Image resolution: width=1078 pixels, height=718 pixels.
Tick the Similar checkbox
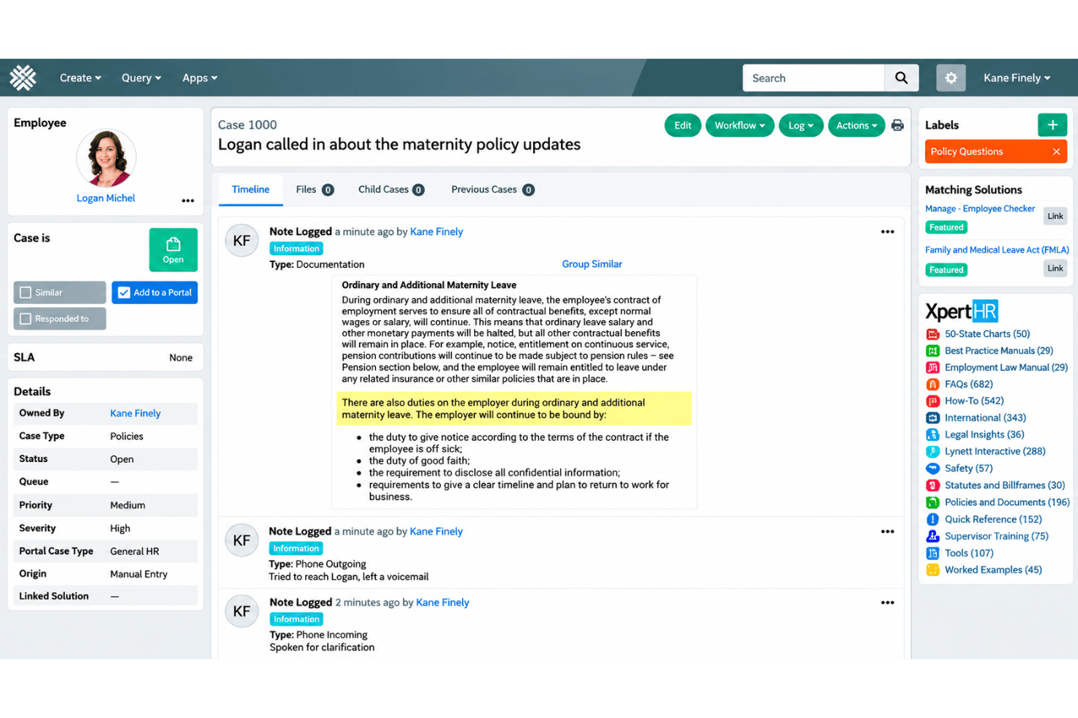coord(25,292)
